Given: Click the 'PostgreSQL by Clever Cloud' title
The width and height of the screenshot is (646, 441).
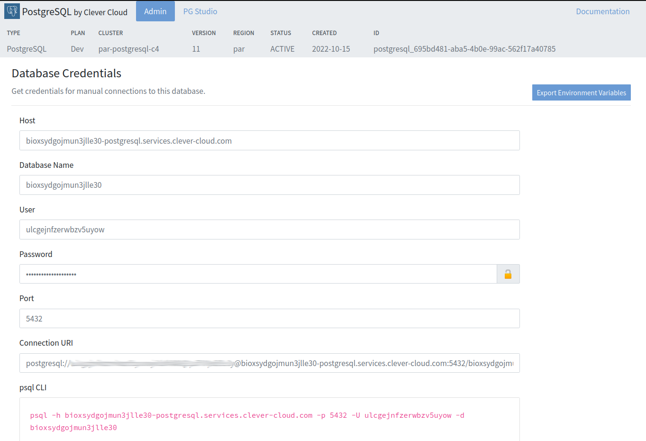Looking at the screenshot, I should tap(75, 12).
